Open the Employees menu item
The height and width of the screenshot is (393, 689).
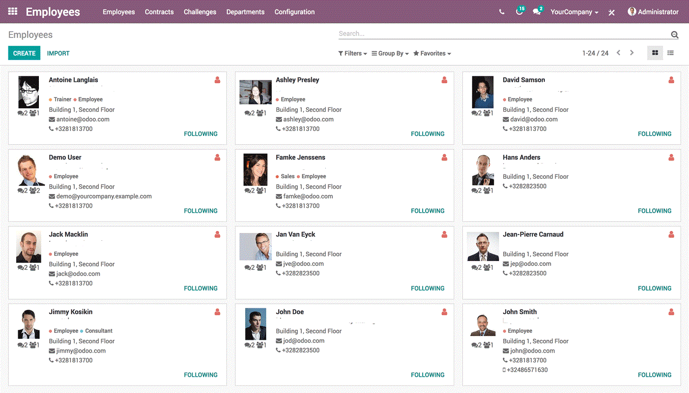click(x=119, y=12)
